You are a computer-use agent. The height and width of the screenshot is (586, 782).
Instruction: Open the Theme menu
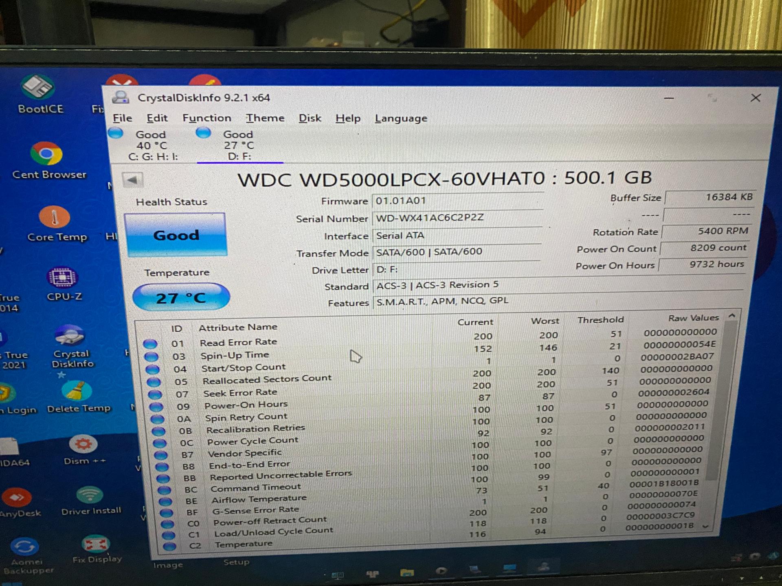[x=265, y=118]
